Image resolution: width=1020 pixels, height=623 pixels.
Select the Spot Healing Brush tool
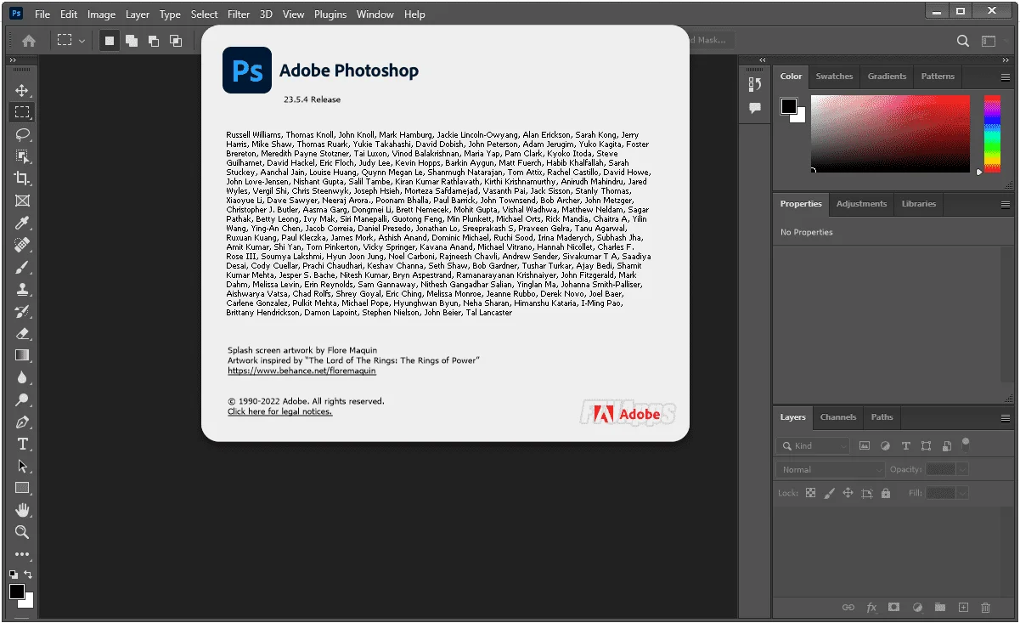click(22, 245)
